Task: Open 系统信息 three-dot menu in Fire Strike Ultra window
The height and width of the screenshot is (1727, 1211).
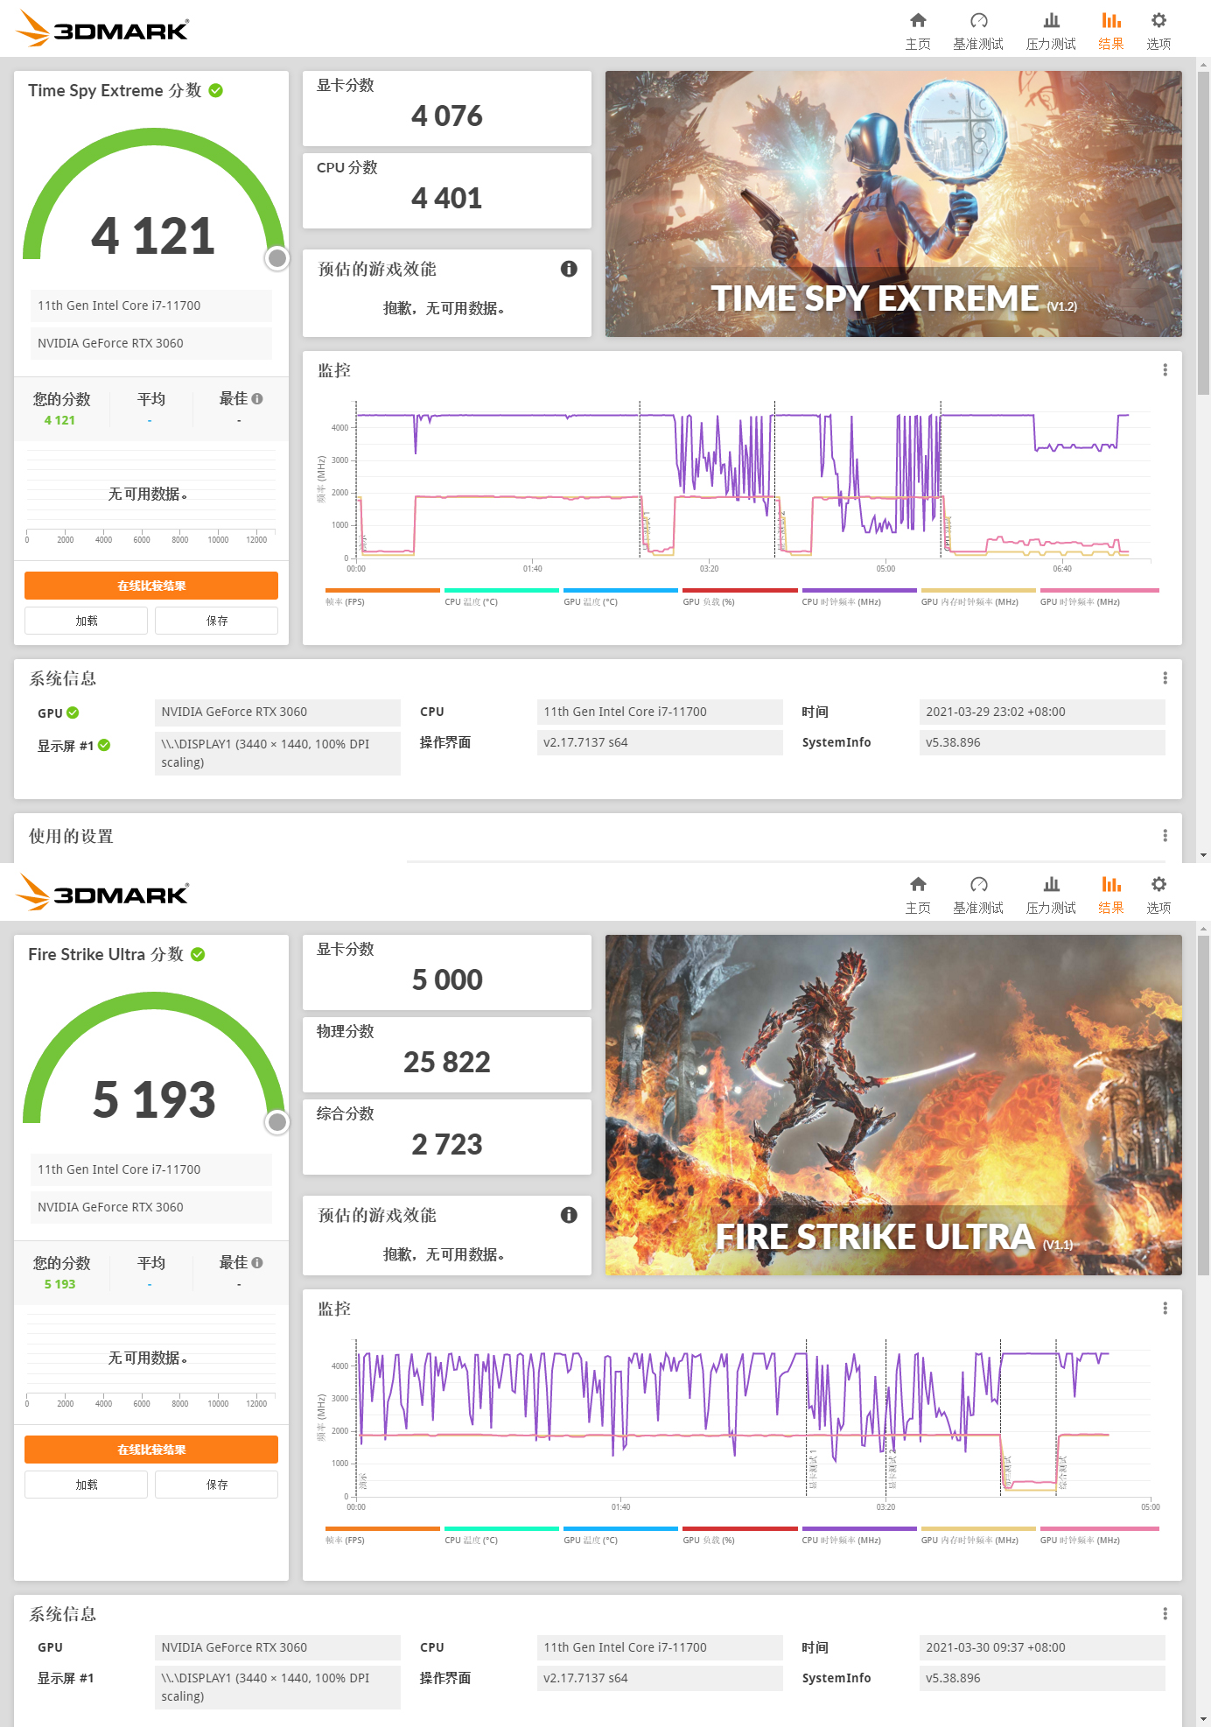Action: pos(1165,1613)
